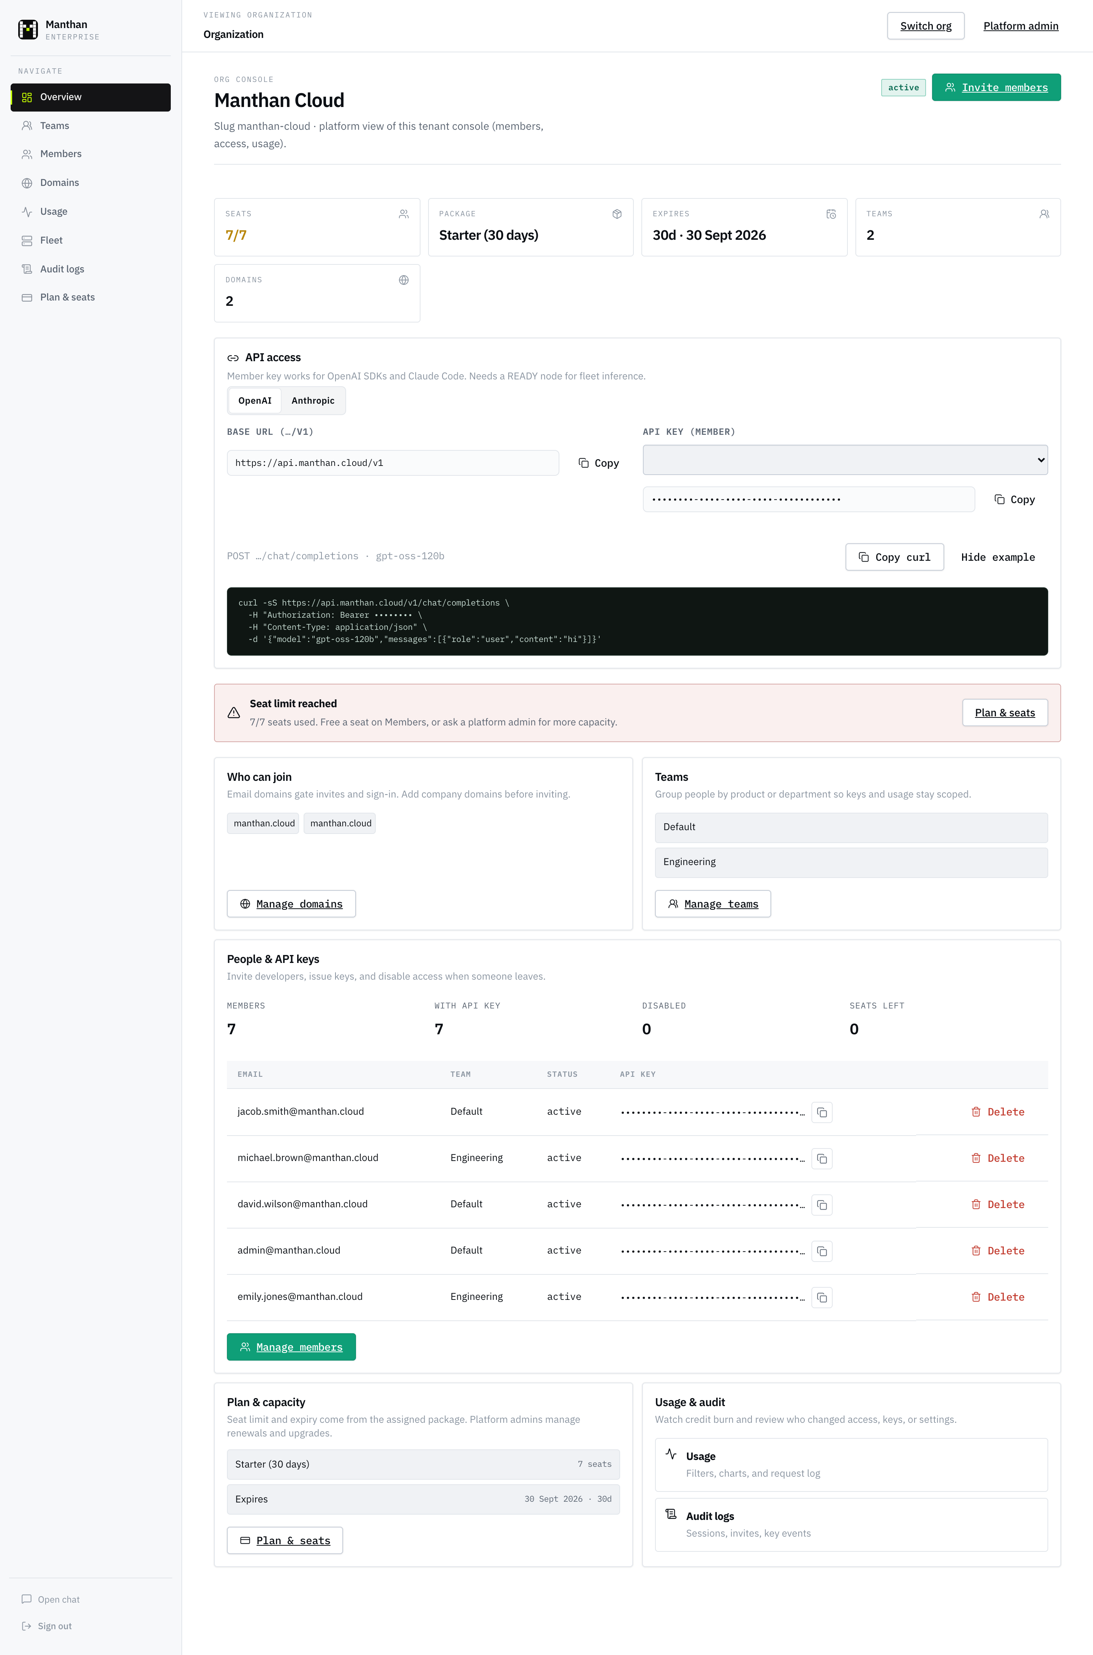
Task: Open Members in the sidebar
Action: click(x=91, y=154)
